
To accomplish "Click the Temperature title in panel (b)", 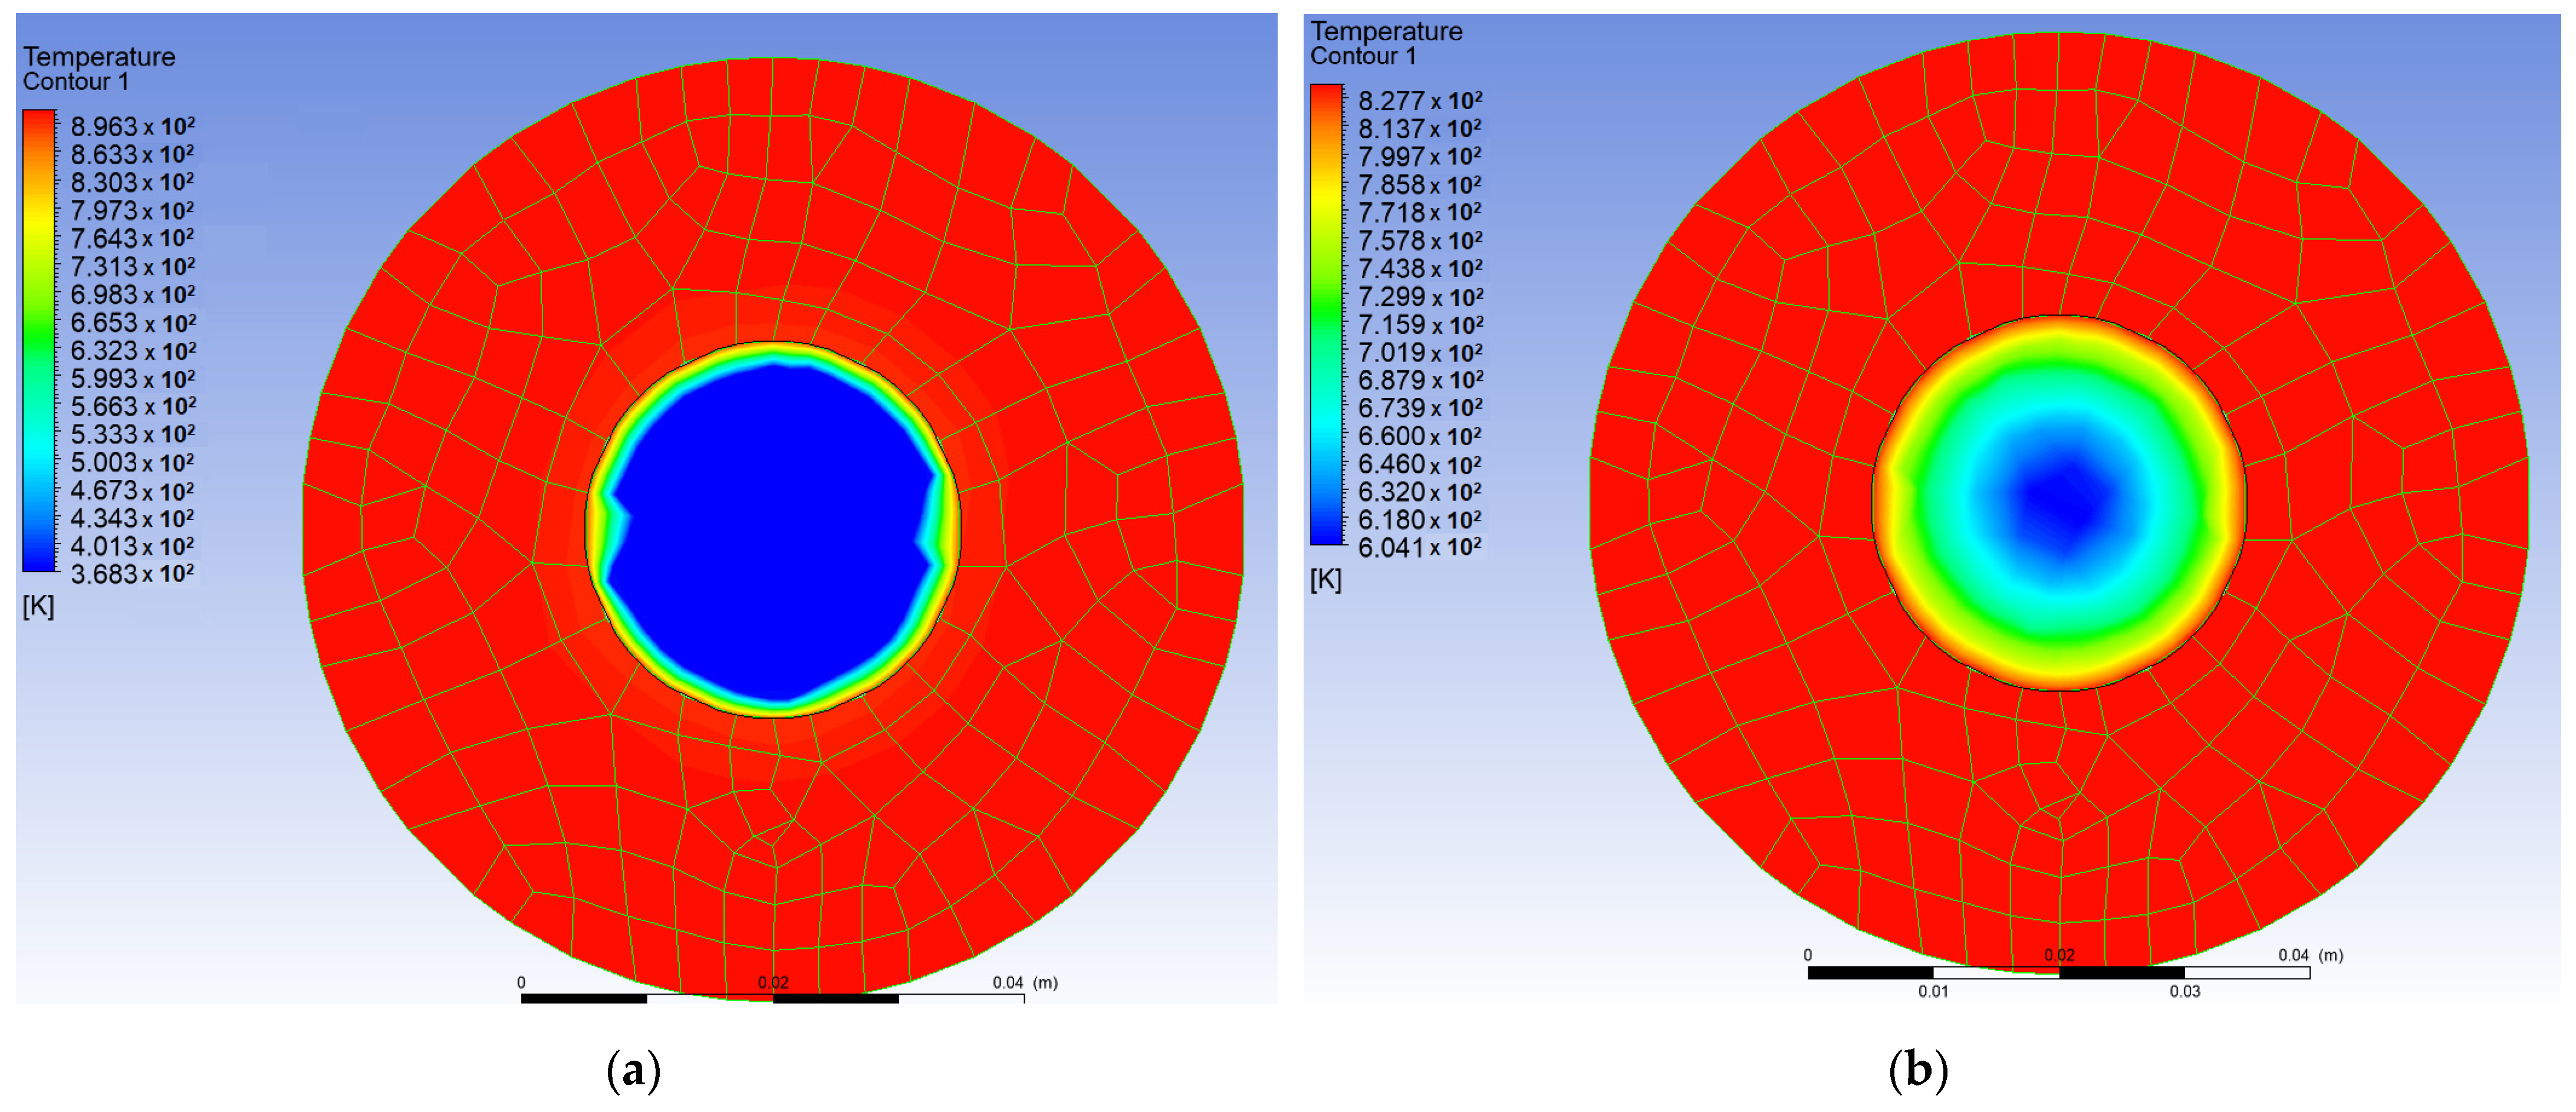I will 1387,31.
